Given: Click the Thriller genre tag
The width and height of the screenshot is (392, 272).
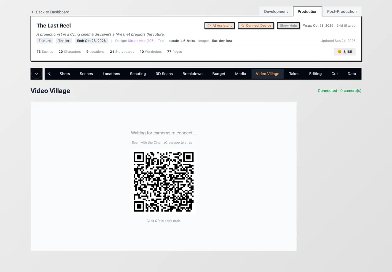Looking at the screenshot, I should (x=64, y=41).
